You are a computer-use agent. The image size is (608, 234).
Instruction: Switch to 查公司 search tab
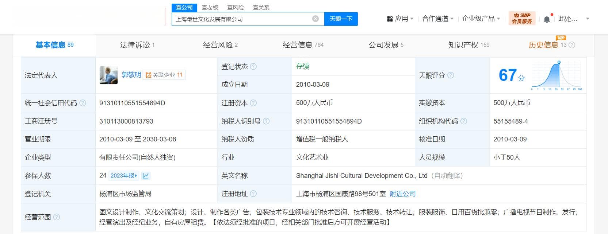(x=184, y=7)
